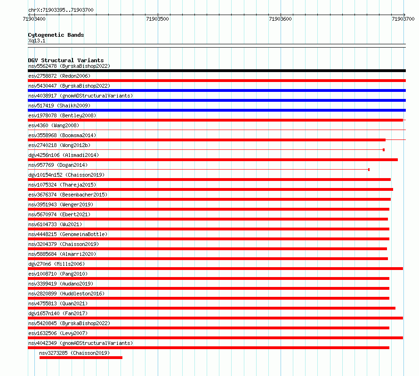The image size is (419, 376).
Task: Select the short red nsv3273285 variant bar
Action: click(x=81, y=358)
